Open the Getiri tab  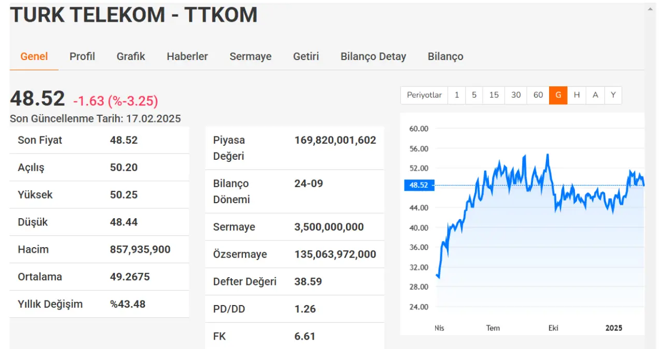pyautogui.click(x=306, y=56)
